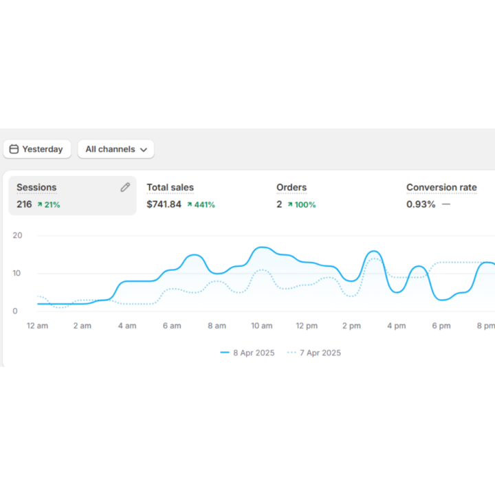
Task: Click the calendar icon beside Yesterday
Action: pos(14,149)
